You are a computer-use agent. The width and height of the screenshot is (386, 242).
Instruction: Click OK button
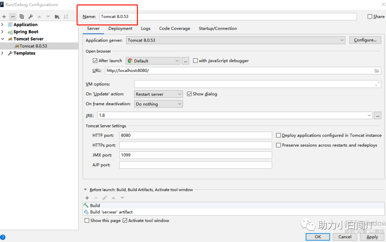click(x=318, y=237)
